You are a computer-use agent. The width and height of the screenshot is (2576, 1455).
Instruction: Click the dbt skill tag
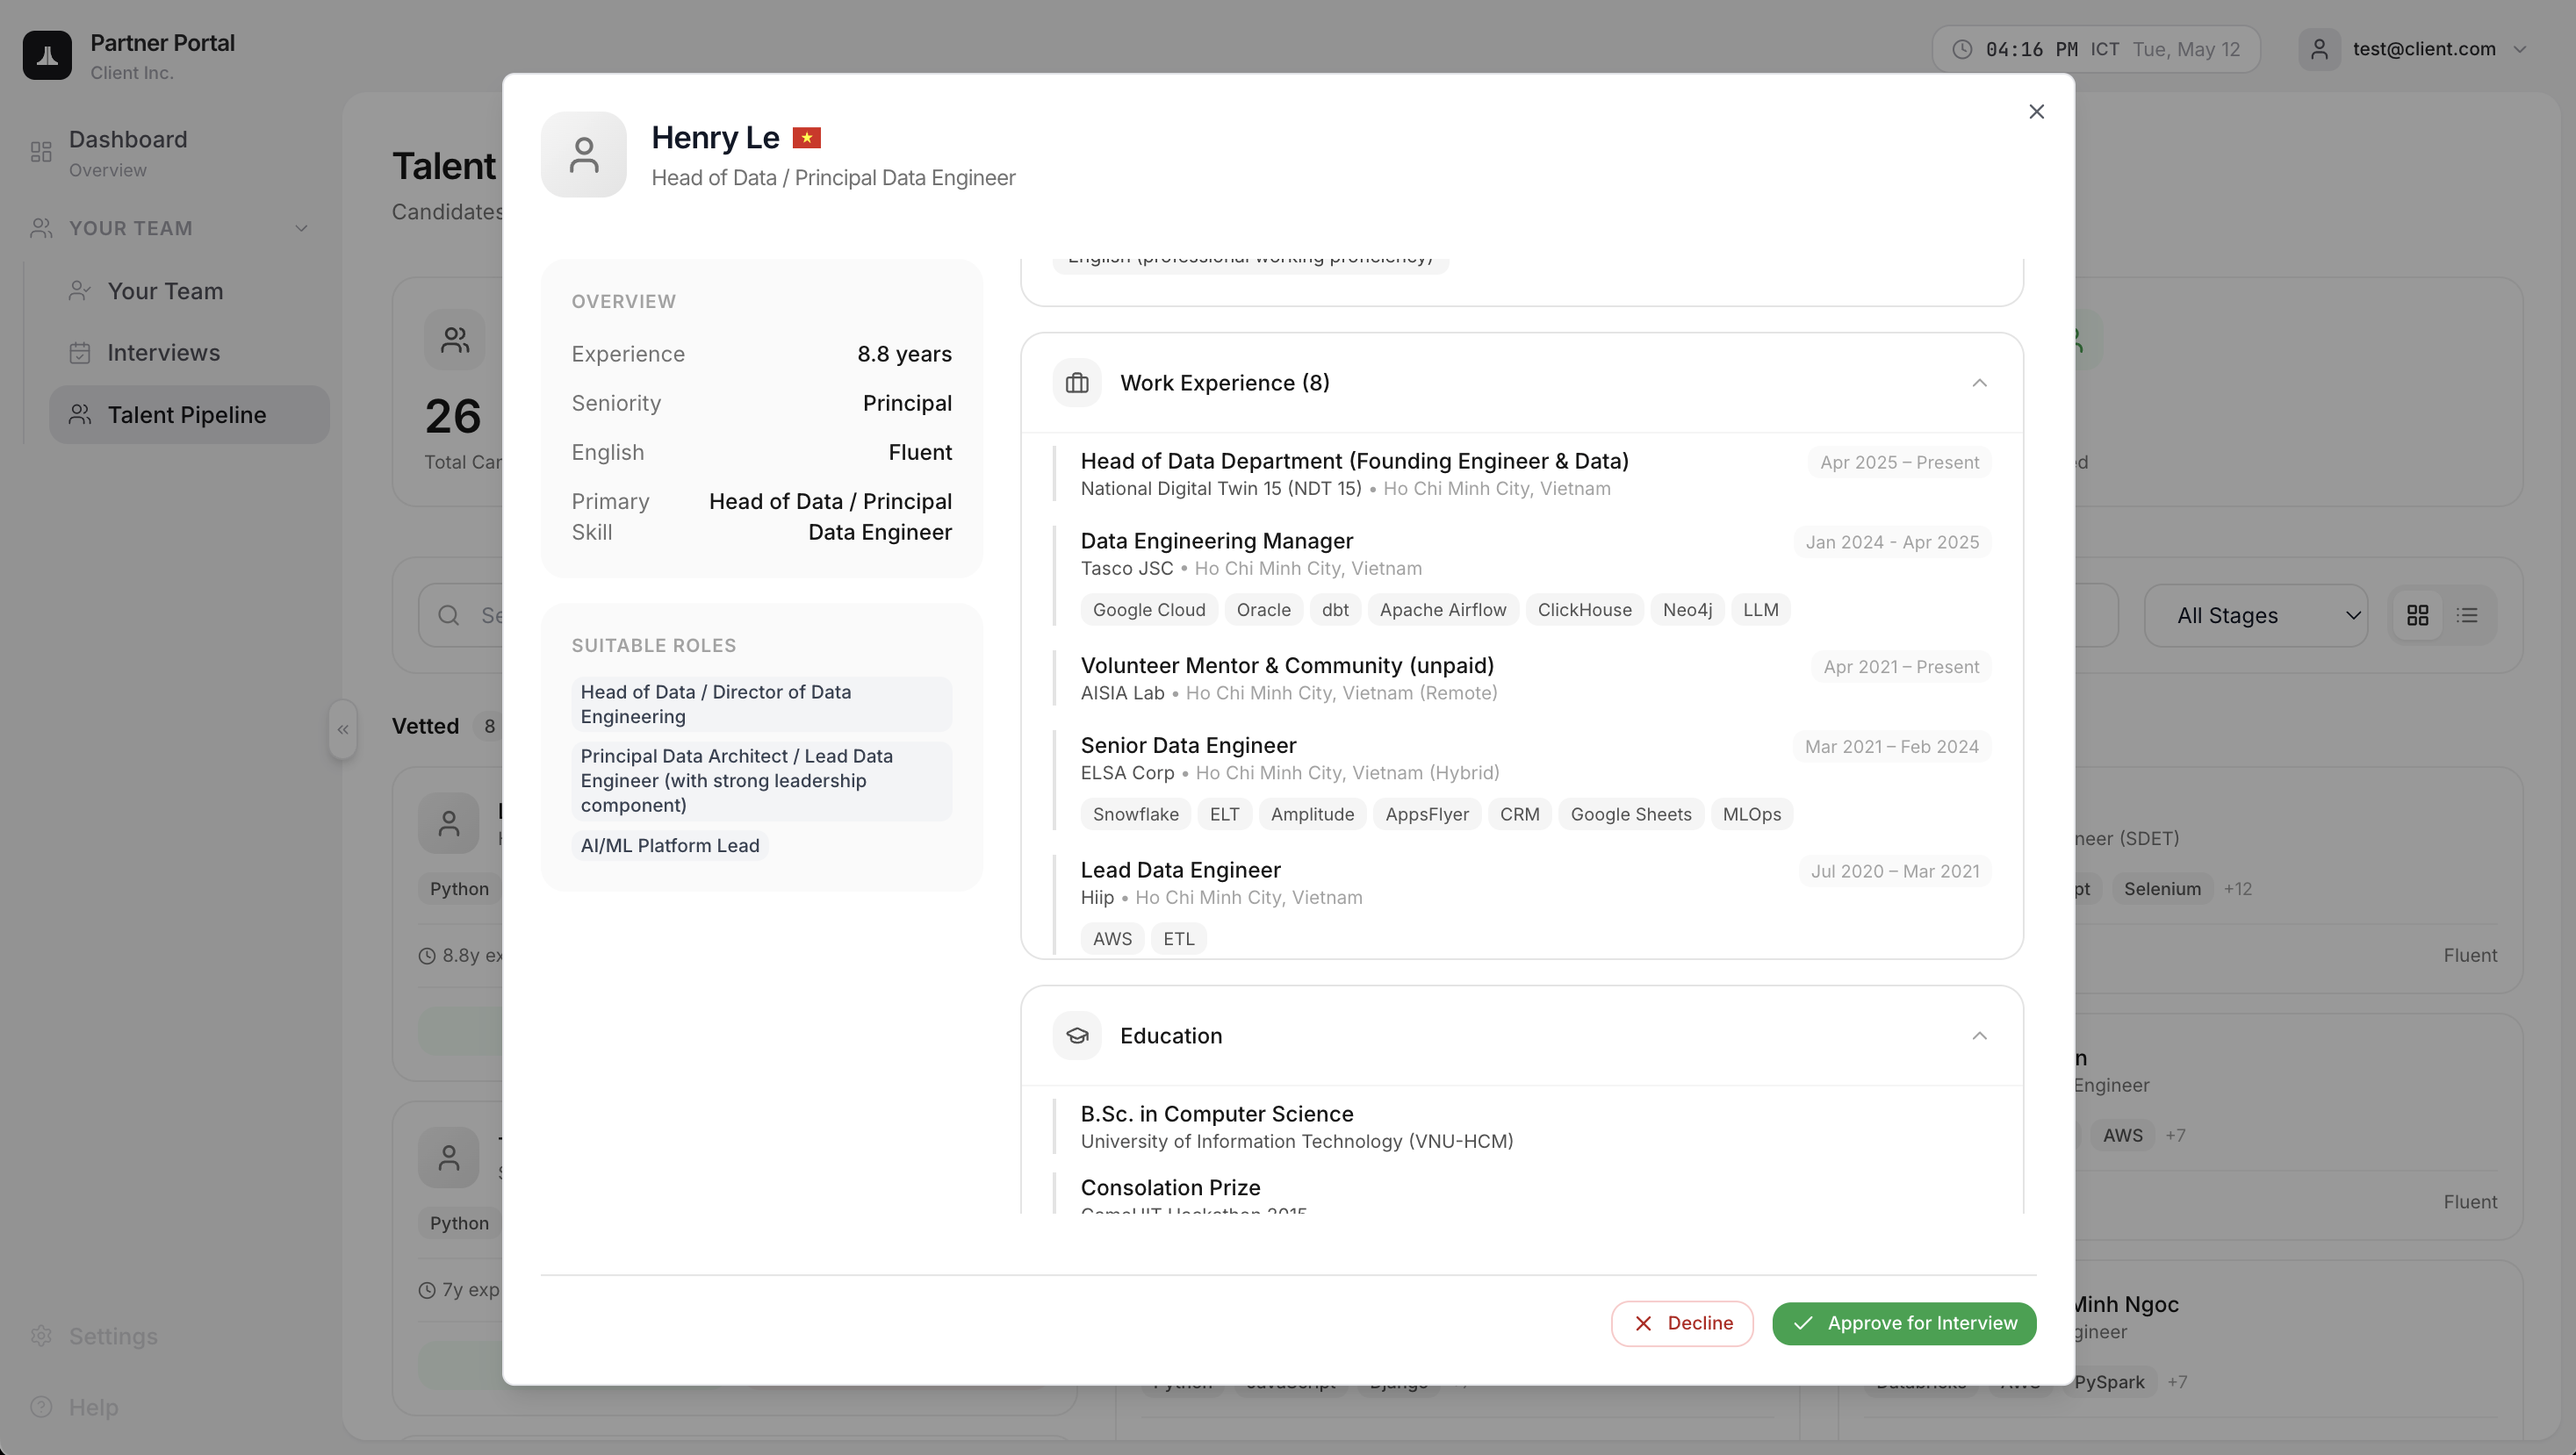pyautogui.click(x=1335, y=610)
